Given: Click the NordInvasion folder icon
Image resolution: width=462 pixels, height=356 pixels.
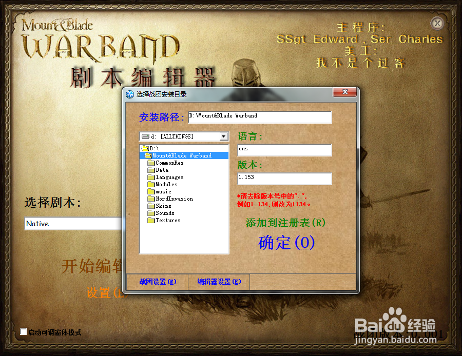Looking at the screenshot, I should [x=151, y=199].
